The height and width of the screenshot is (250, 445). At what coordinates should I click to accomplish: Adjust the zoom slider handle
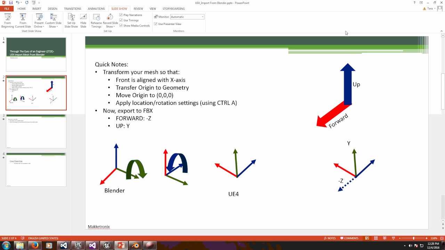413,238
